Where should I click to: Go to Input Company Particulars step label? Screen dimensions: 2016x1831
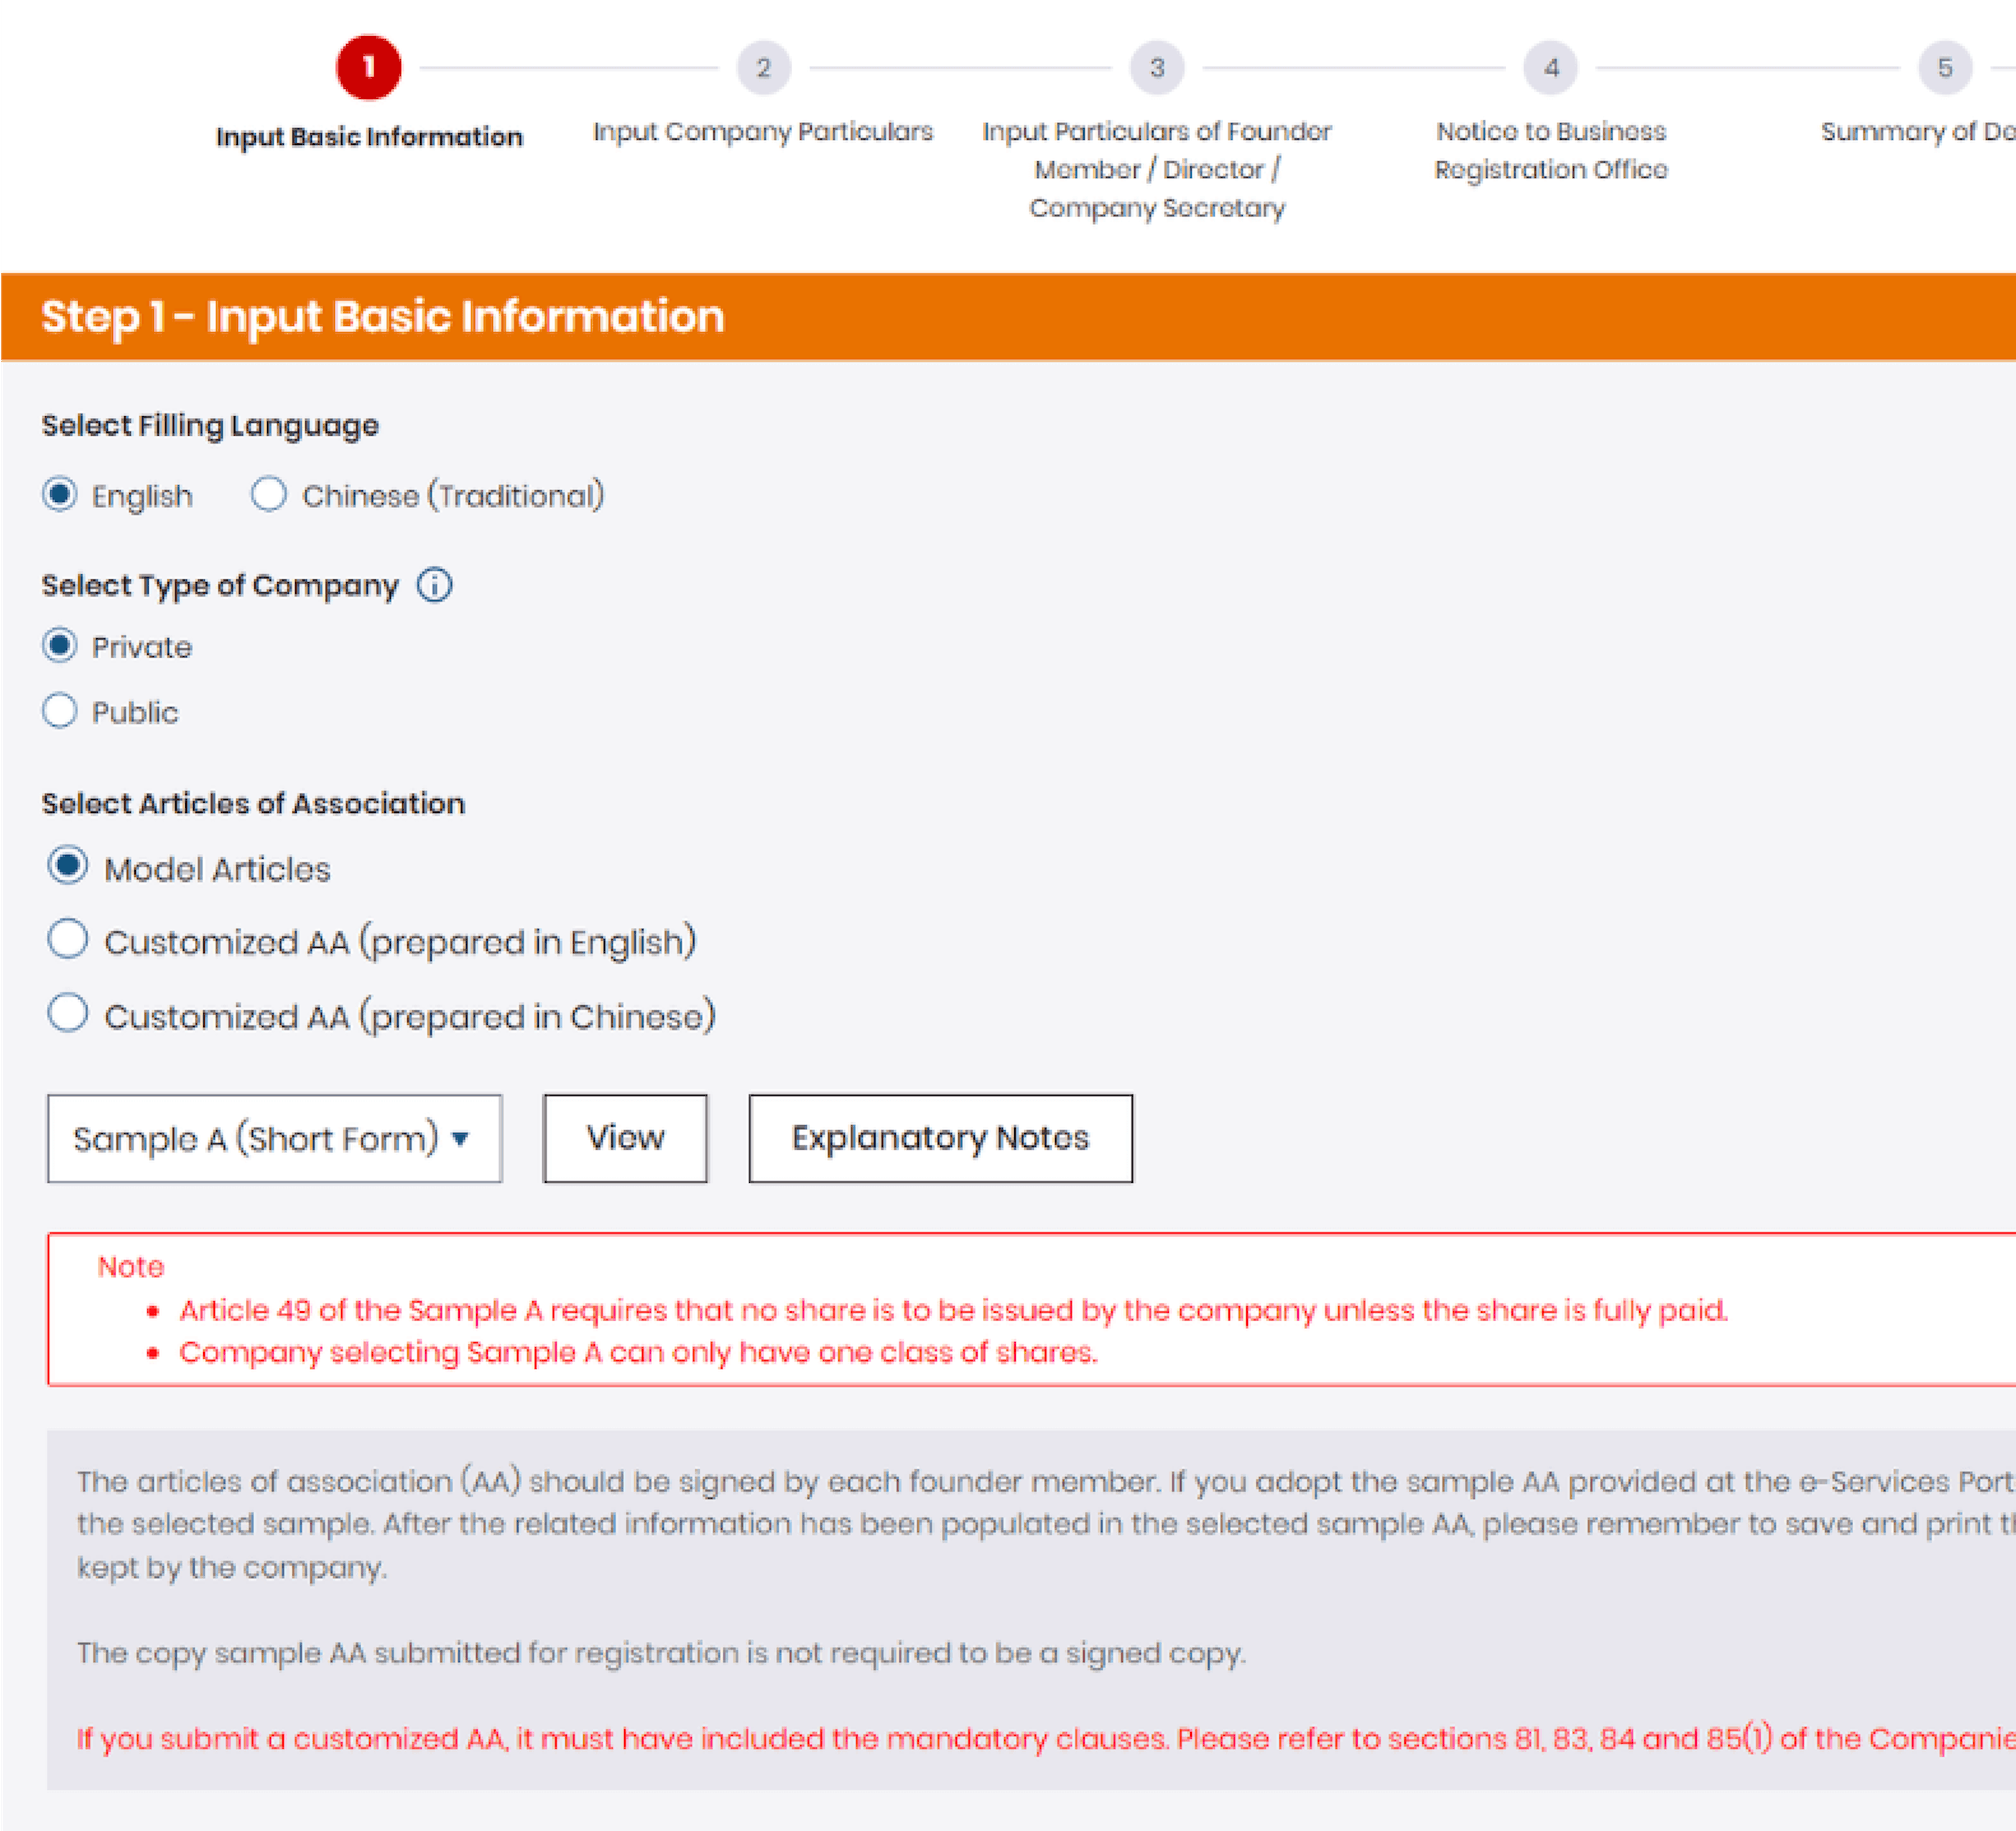click(763, 132)
